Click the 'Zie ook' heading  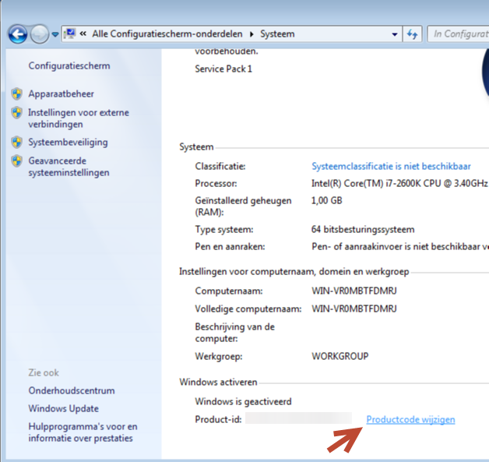click(x=44, y=372)
